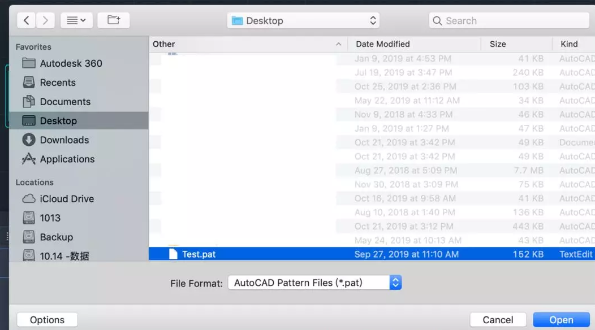Image resolution: width=595 pixels, height=330 pixels.
Task: Click the Open button
Action: 561,320
